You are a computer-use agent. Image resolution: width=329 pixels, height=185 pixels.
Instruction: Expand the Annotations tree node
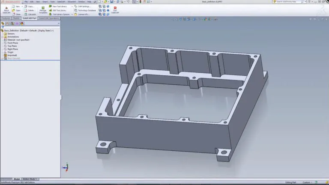(x=13, y=37)
